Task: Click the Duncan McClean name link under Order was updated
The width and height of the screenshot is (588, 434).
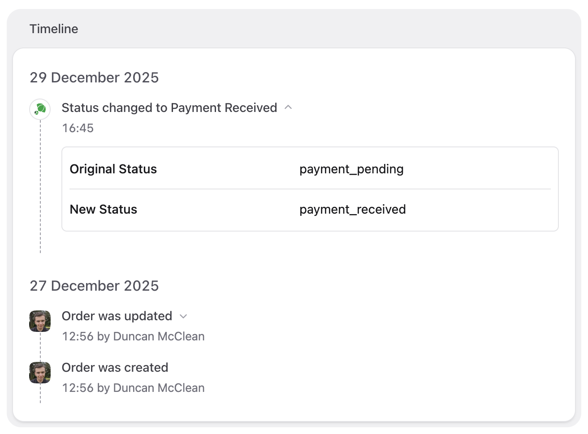Action: (159, 336)
